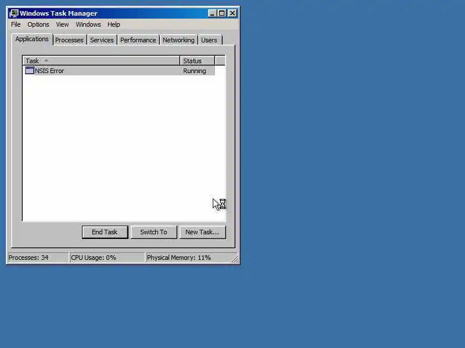Open the Help menu

113,24
